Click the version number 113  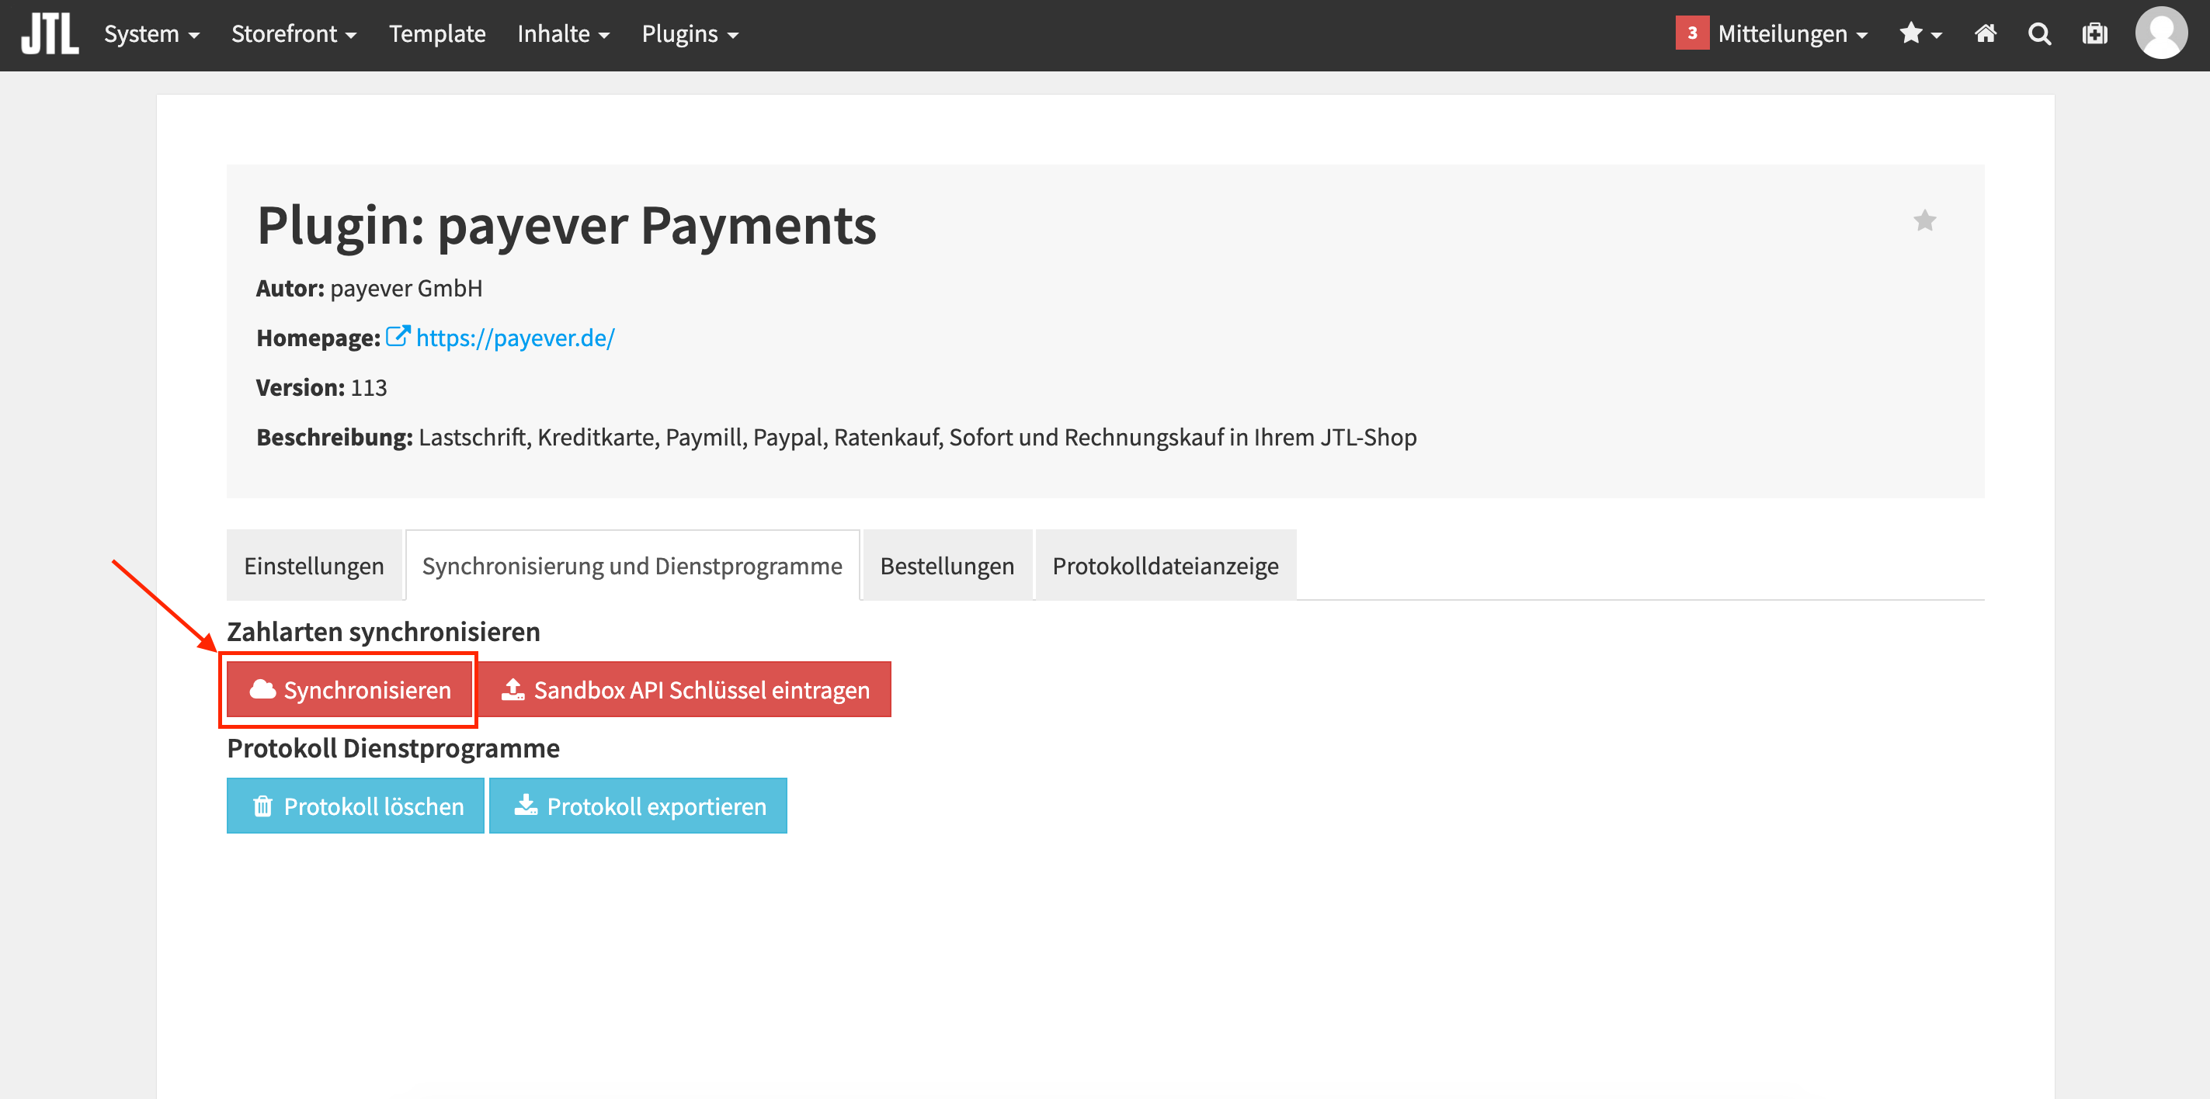tap(369, 387)
